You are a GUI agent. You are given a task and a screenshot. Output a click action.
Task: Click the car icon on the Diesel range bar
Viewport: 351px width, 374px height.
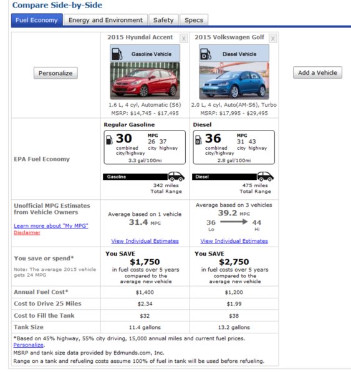coord(265,176)
